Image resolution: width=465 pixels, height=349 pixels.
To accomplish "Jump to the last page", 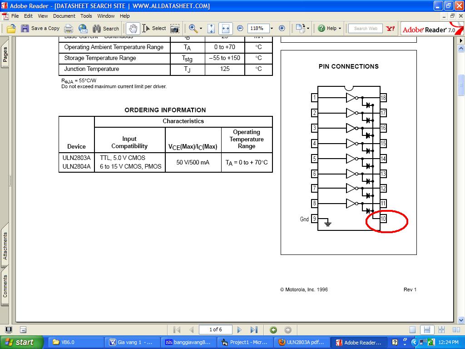I will click(x=254, y=330).
